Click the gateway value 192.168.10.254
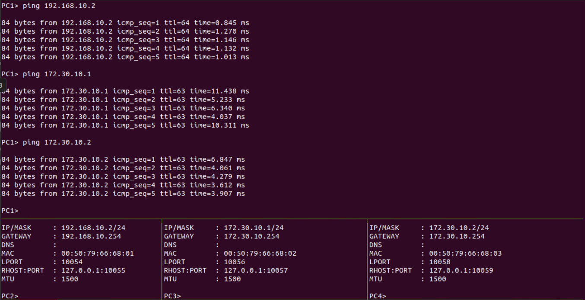Image resolution: width=585 pixels, height=300 pixels. [91, 236]
